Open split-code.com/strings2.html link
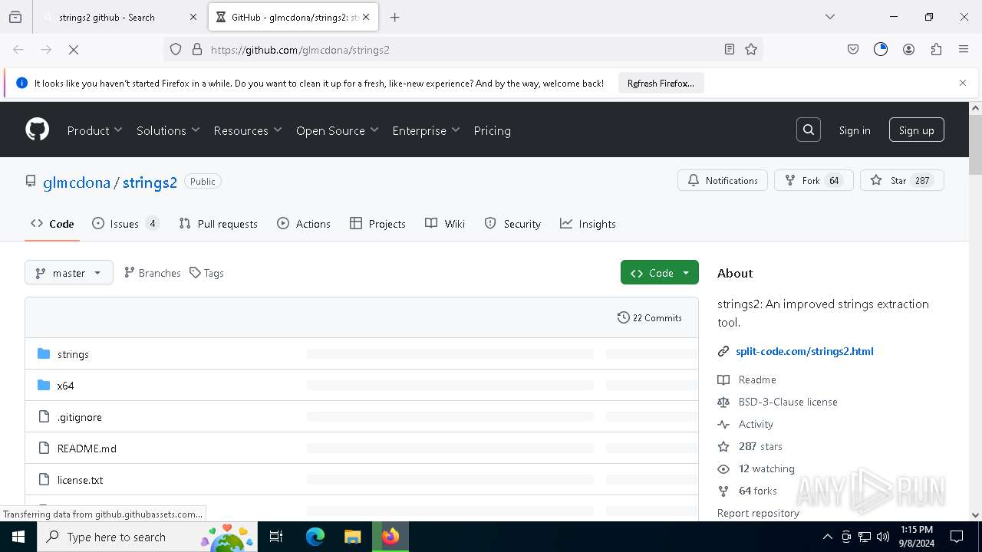Screen dimensions: 982x552 click(x=804, y=351)
